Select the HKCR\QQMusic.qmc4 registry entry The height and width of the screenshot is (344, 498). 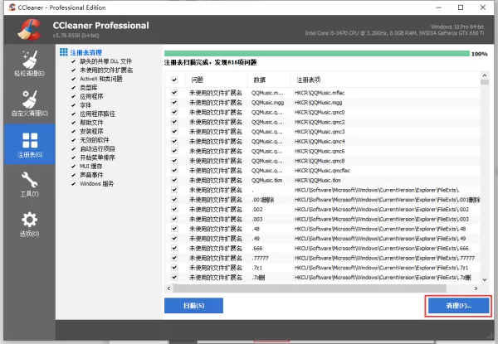click(320, 142)
